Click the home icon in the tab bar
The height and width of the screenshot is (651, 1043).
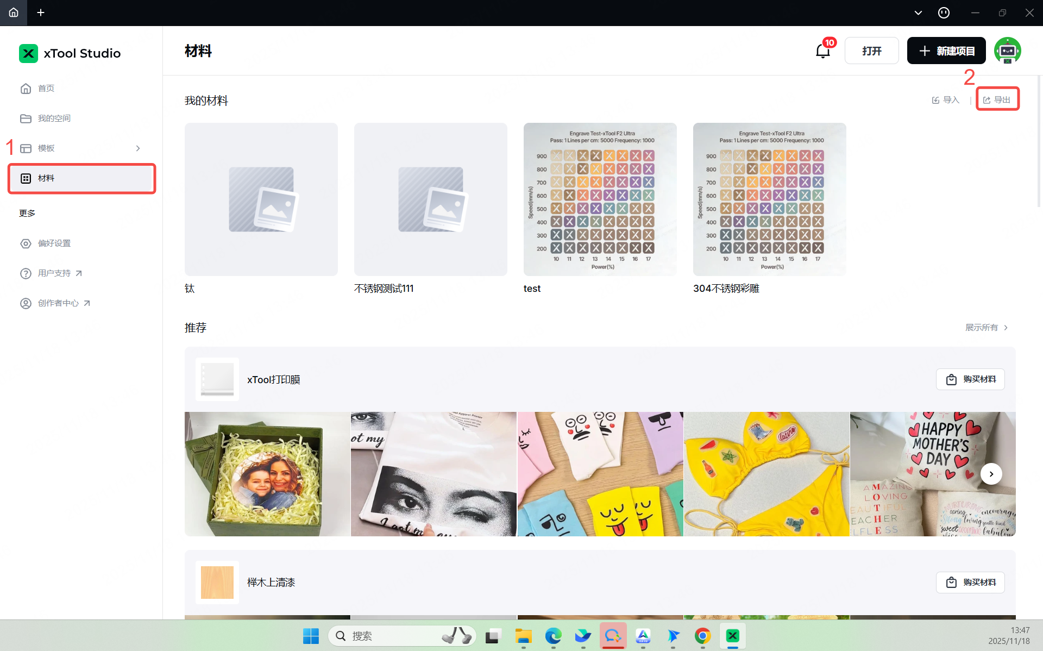pos(14,12)
